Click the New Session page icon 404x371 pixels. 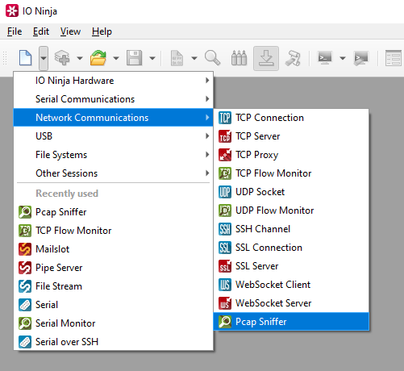coord(26,58)
